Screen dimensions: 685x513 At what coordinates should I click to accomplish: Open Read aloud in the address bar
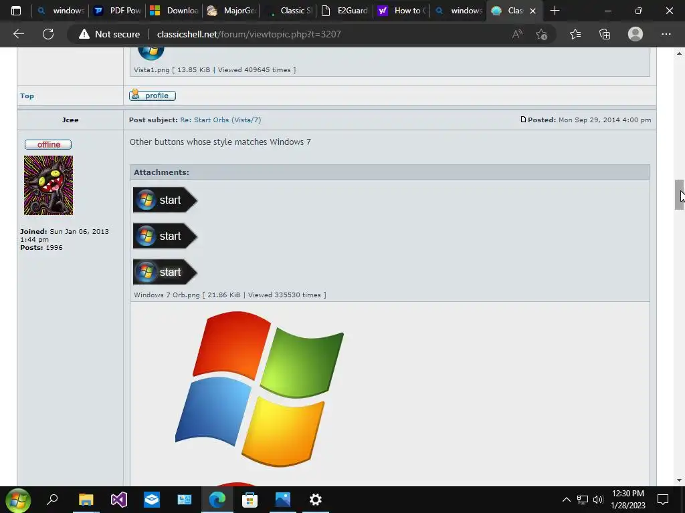coord(517,34)
